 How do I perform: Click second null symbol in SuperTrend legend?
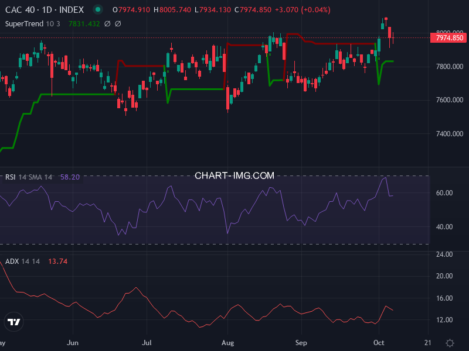(118, 24)
